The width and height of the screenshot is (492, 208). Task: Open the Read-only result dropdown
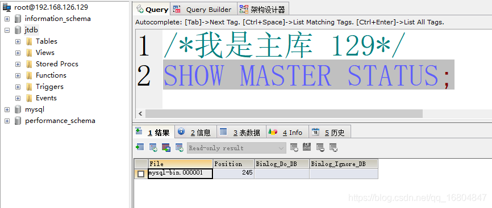236,148
